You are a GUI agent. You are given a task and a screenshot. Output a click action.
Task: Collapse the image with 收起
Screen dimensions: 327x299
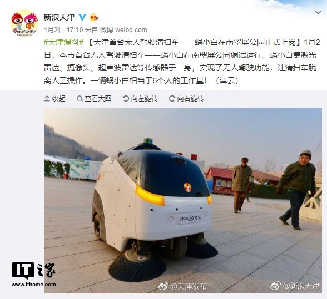(x=54, y=98)
